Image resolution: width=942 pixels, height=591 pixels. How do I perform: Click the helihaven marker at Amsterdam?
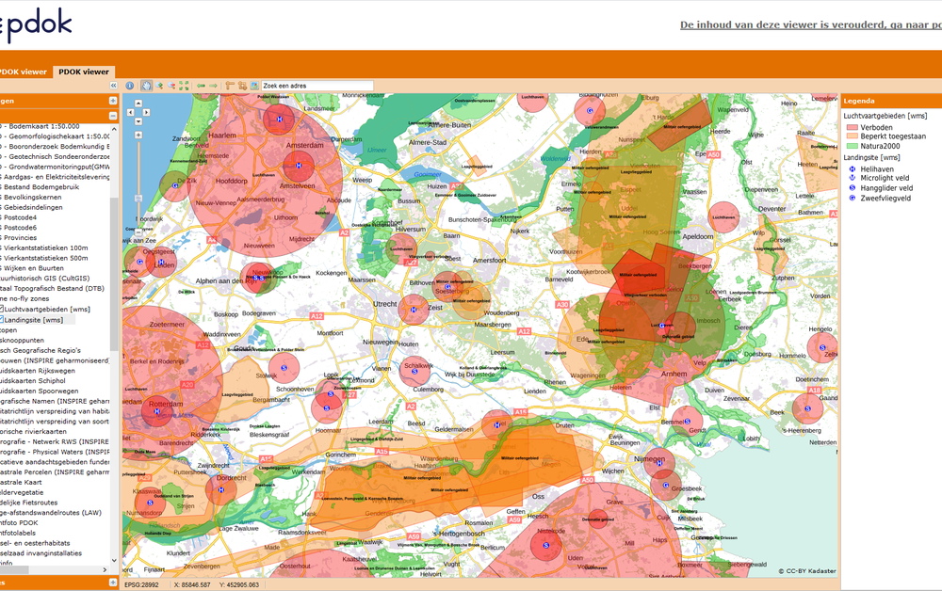coord(299,165)
